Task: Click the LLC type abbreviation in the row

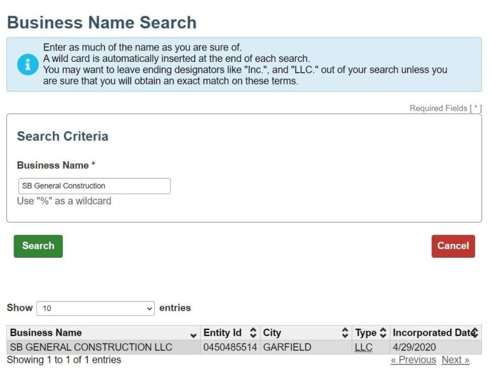Action: (x=363, y=347)
